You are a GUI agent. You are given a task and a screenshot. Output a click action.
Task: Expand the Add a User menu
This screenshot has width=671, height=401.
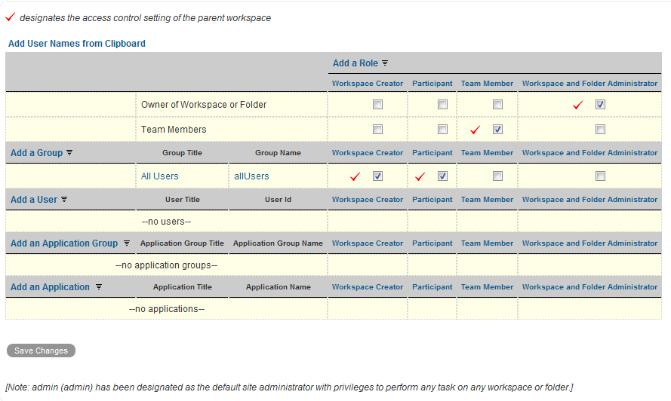34,200
